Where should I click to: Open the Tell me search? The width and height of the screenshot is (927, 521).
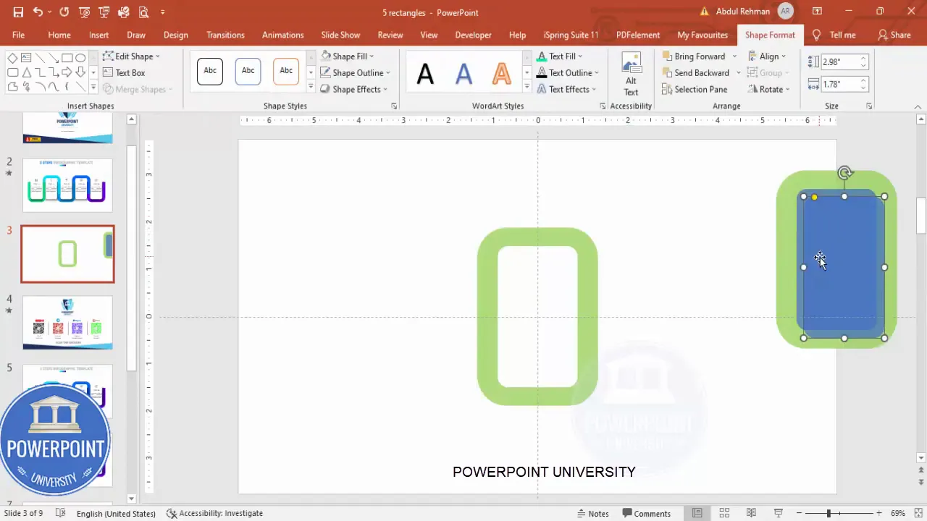[834, 35]
